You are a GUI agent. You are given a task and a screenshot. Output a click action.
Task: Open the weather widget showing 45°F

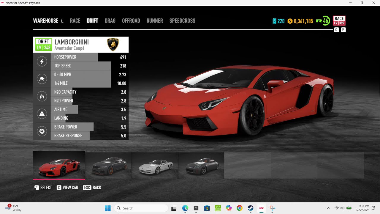coord(13,208)
